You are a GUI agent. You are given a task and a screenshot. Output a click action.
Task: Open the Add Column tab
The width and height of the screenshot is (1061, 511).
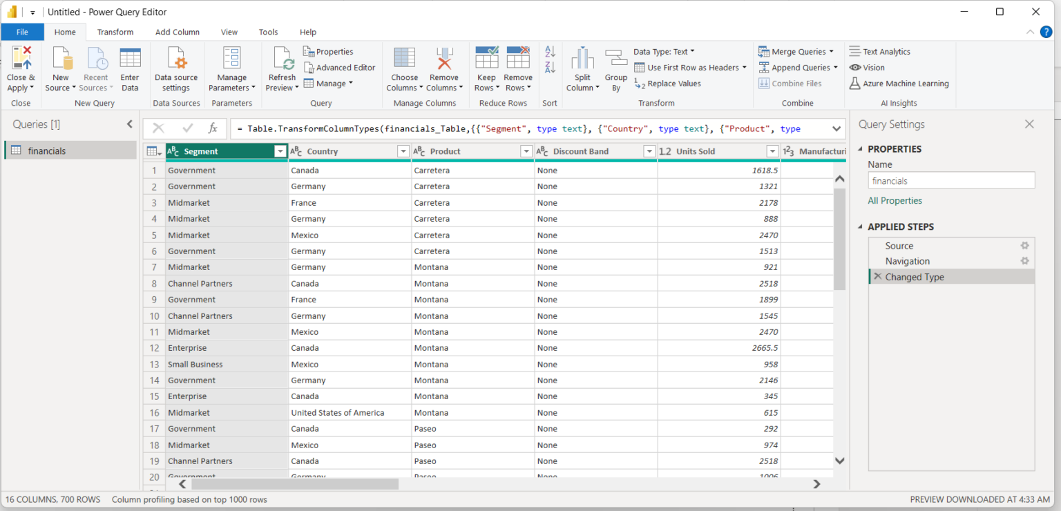click(177, 32)
